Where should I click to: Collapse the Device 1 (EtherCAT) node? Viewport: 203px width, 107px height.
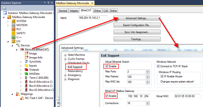[x=17, y=49]
